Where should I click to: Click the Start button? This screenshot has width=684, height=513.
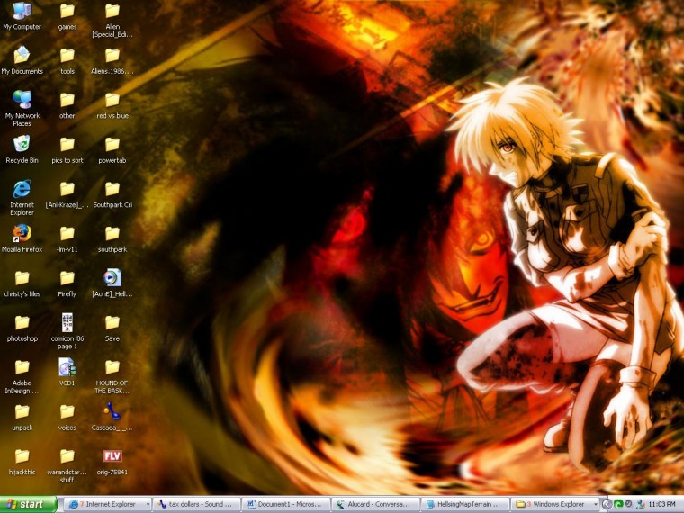coord(29,504)
